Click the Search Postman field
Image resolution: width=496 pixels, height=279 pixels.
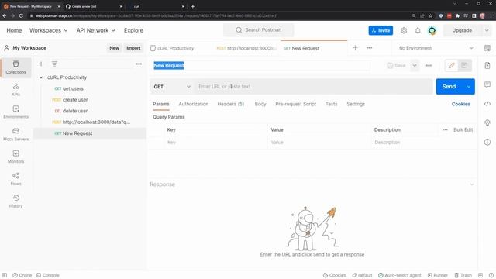(x=258, y=29)
